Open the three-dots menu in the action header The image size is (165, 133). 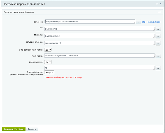[x=159, y=12]
